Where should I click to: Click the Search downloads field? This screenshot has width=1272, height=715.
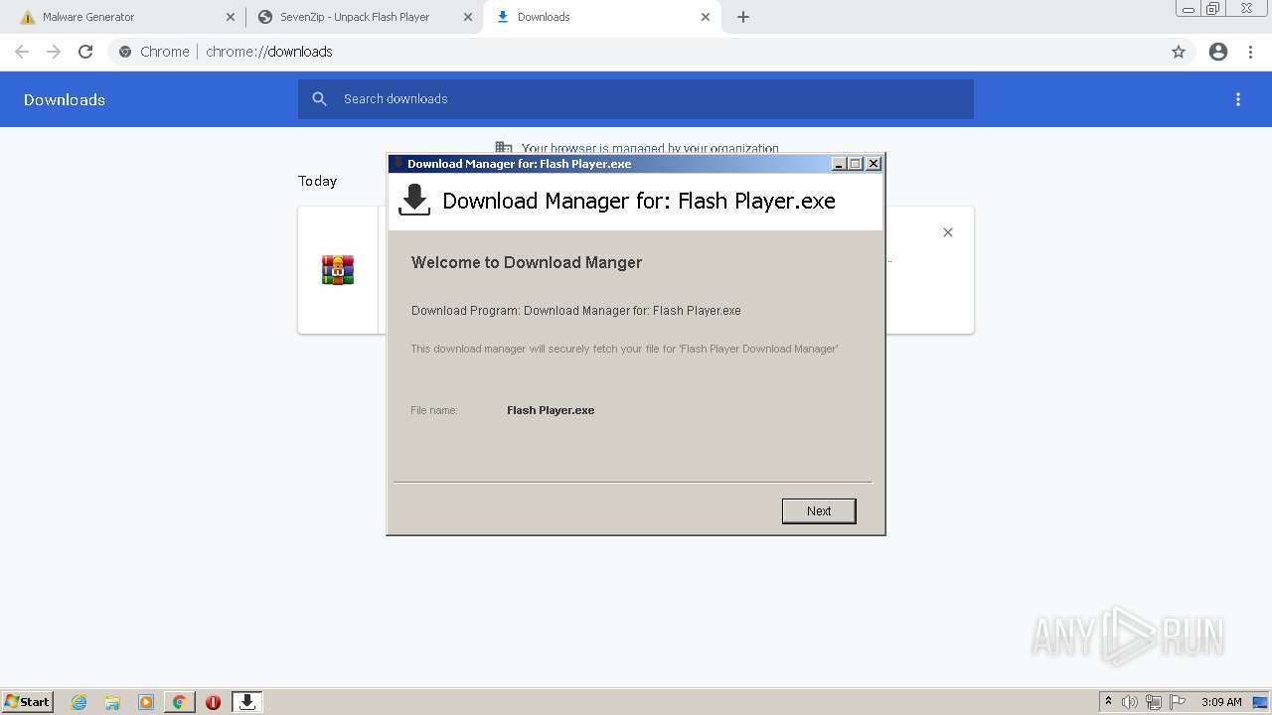(636, 99)
